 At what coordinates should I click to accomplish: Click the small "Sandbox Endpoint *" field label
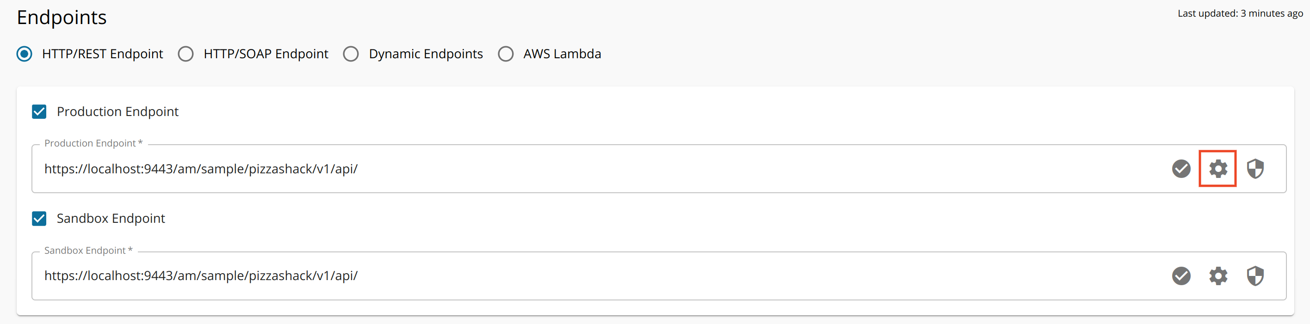point(88,251)
